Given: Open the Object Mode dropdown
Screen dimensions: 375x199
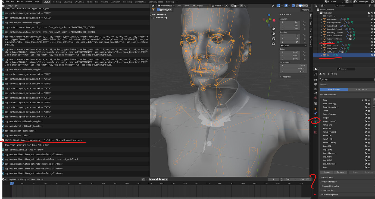Looking at the screenshot, I should point(166,6).
